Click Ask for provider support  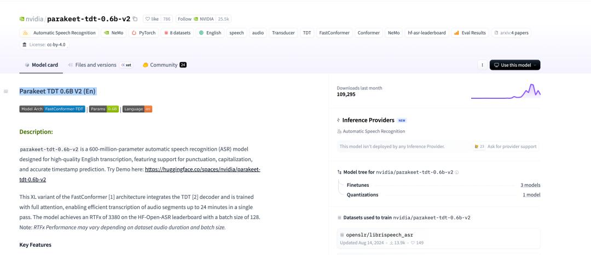coord(509,146)
